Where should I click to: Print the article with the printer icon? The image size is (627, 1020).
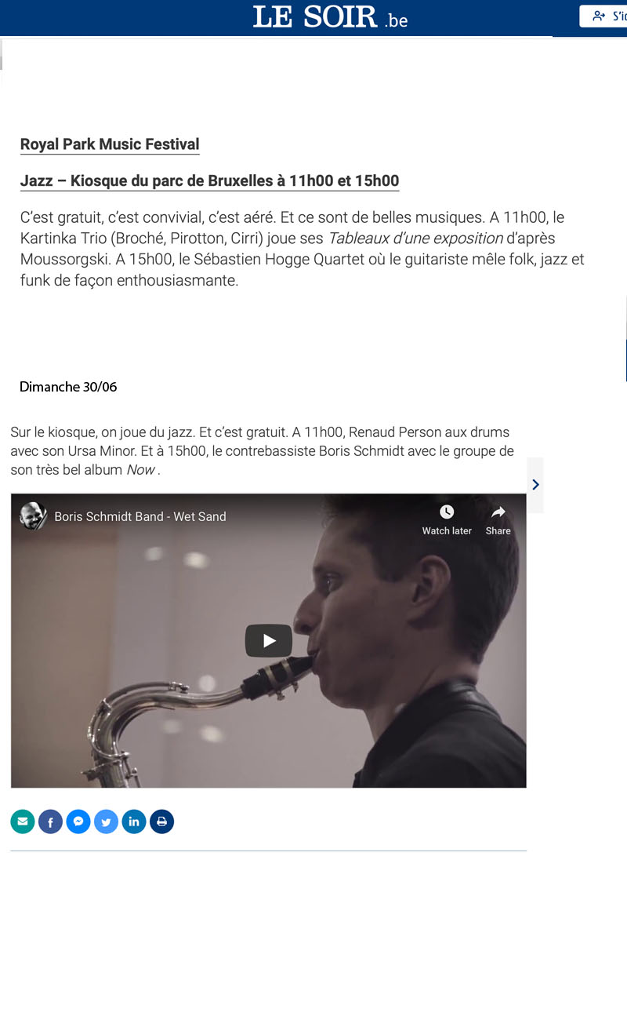click(161, 821)
